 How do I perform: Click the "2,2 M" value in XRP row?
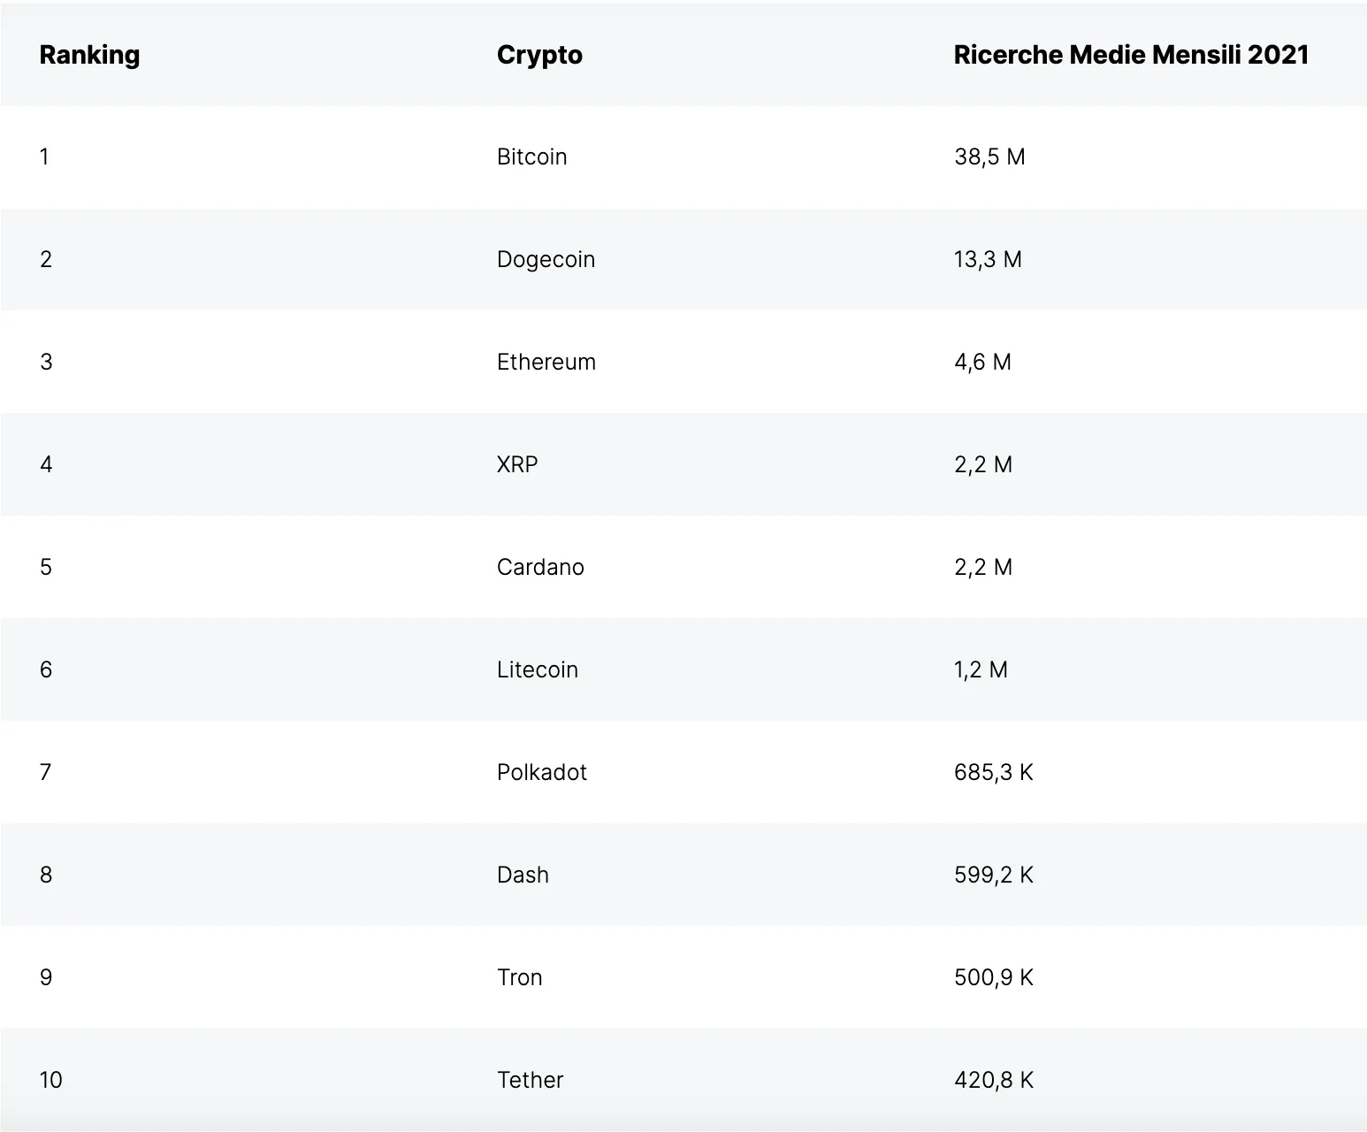[983, 464]
